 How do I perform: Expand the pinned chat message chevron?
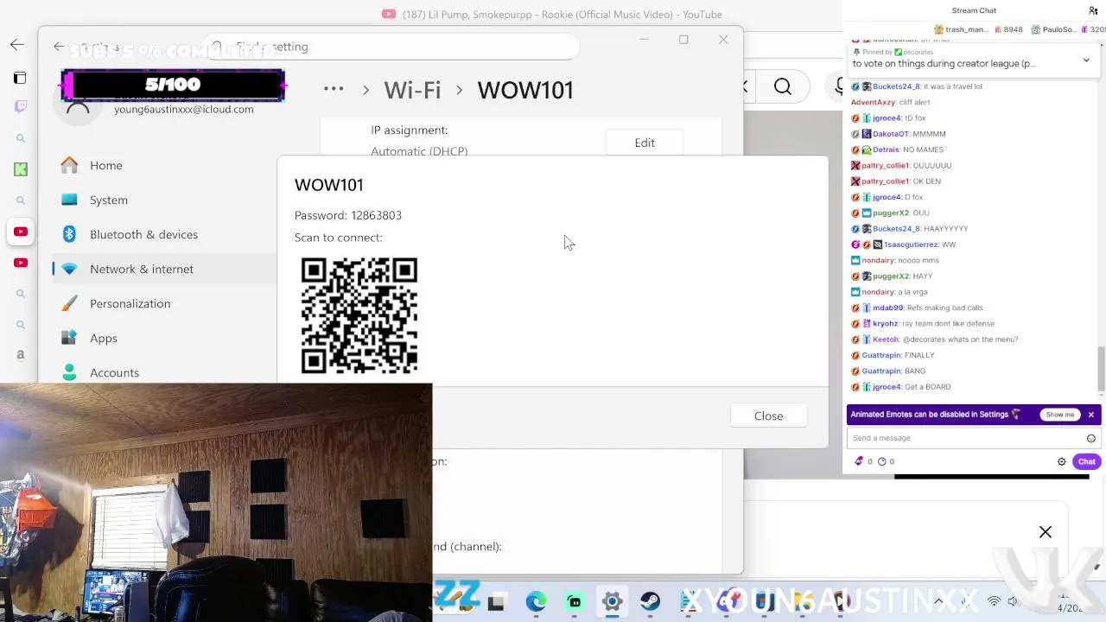click(x=1086, y=60)
